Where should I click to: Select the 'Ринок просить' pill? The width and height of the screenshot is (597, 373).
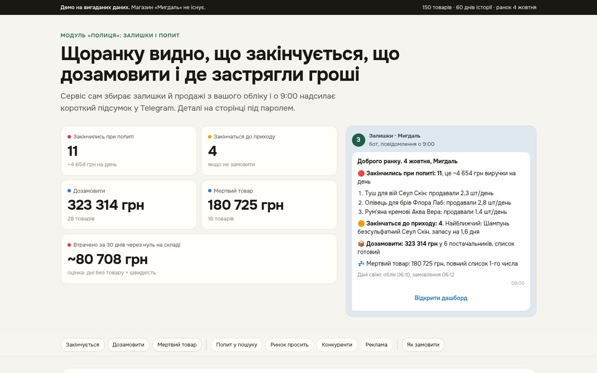(289, 345)
